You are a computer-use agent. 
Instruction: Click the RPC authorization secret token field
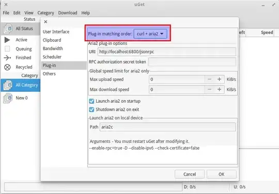(192, 62)
